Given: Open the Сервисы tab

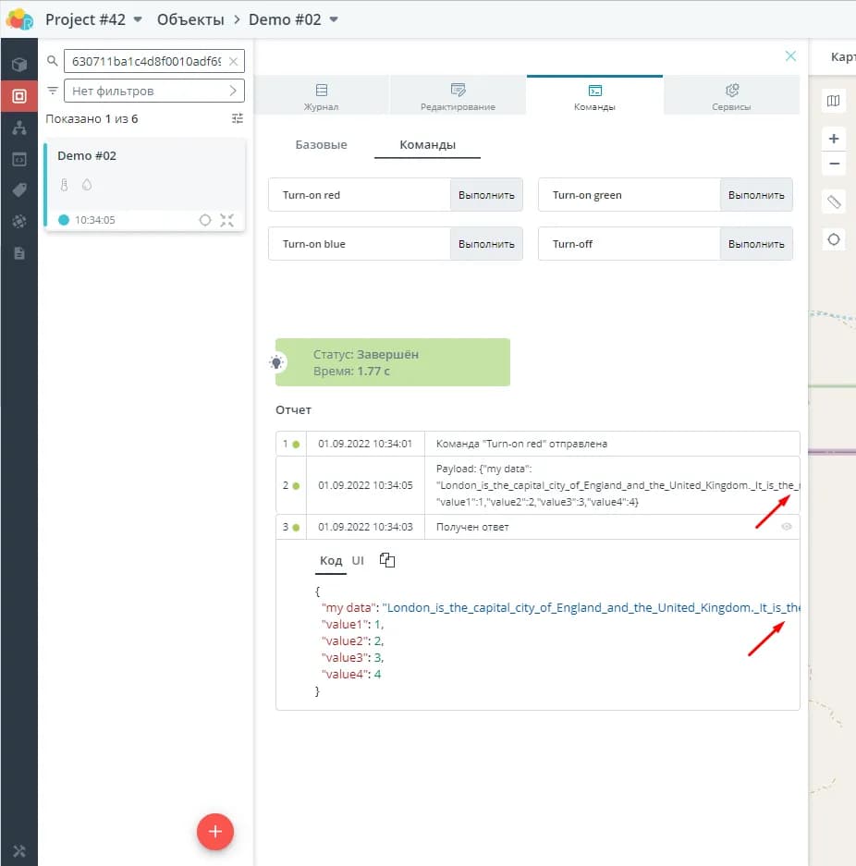Looking at the screenshot, I should (x=731, y=95).
